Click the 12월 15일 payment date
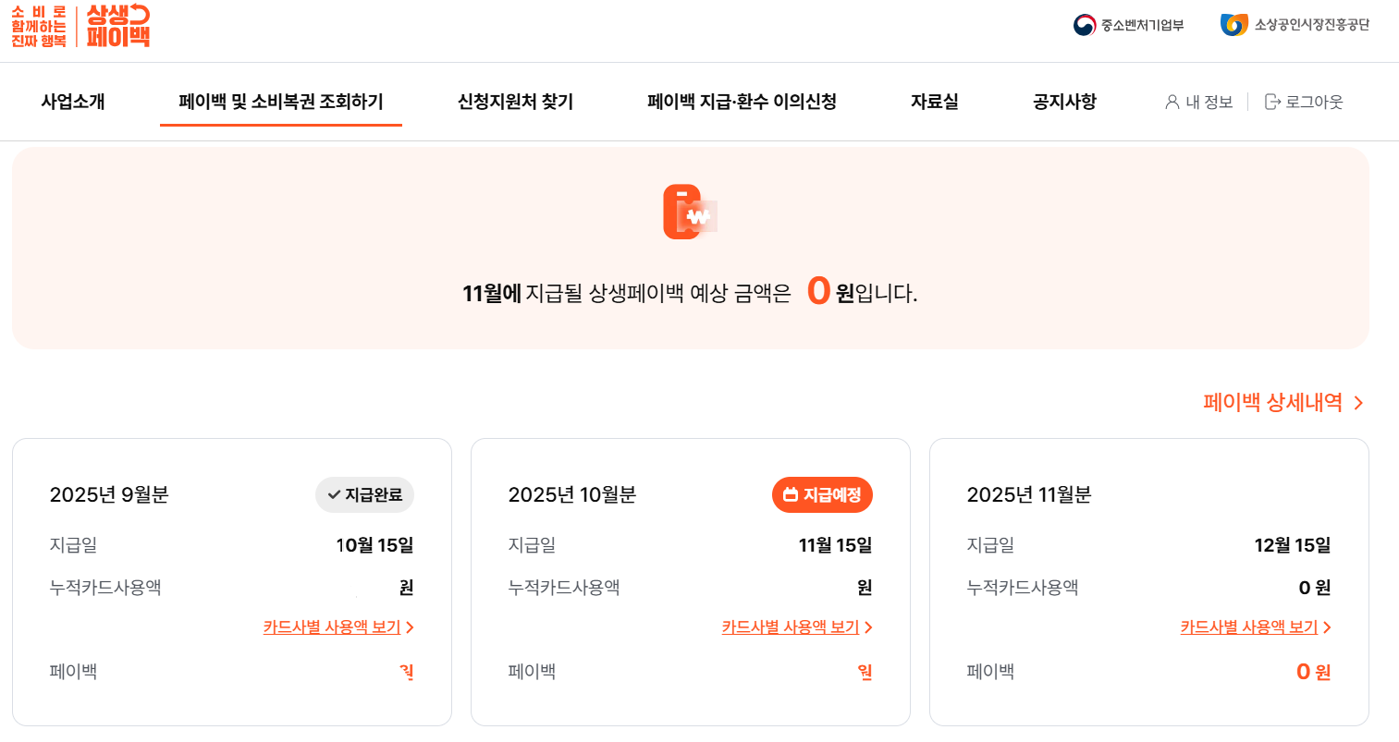This screenshot has height=742, width=1399. [x=1293, y=545]
